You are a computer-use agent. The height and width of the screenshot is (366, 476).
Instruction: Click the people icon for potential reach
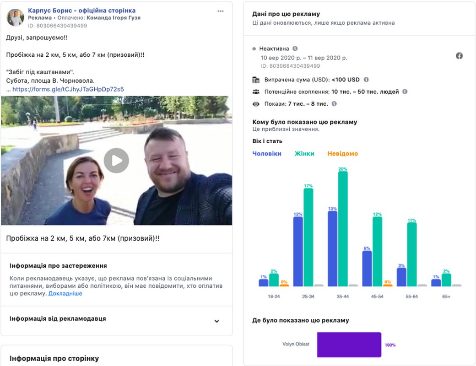coord(256,91)
